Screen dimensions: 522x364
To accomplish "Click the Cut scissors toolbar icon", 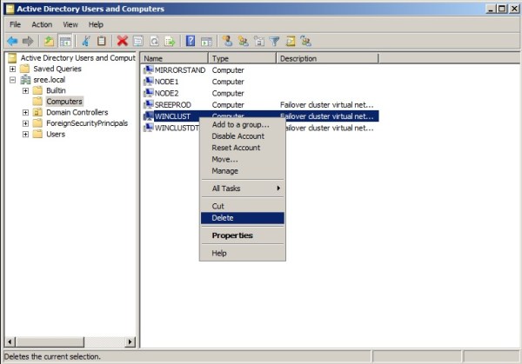I will click(85, 41).
